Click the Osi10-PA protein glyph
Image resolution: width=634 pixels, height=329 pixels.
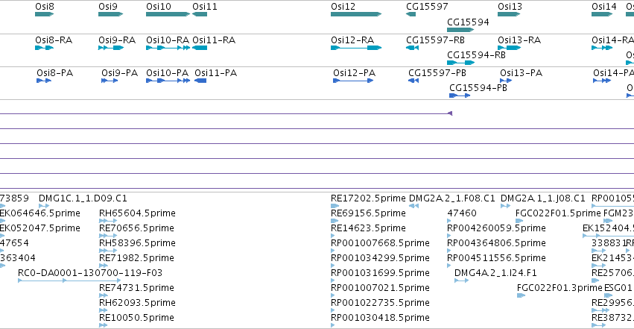(x=168, y=81)
